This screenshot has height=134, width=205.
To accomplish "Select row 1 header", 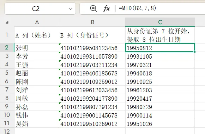I will pyautogui.click(x=7, y=35).
